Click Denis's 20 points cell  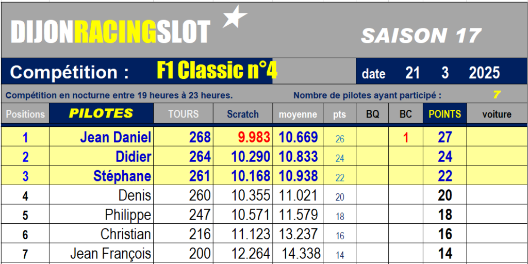[x=445, y=195]
